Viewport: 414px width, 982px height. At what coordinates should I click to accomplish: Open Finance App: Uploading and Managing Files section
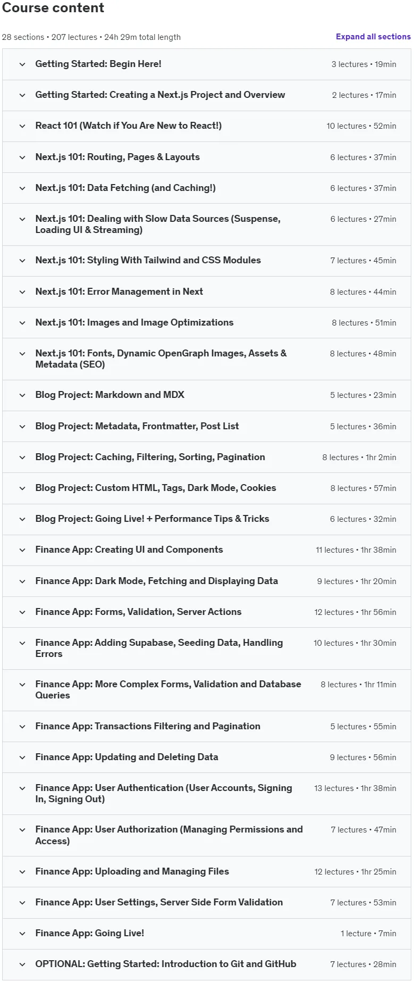coord(207,871)
